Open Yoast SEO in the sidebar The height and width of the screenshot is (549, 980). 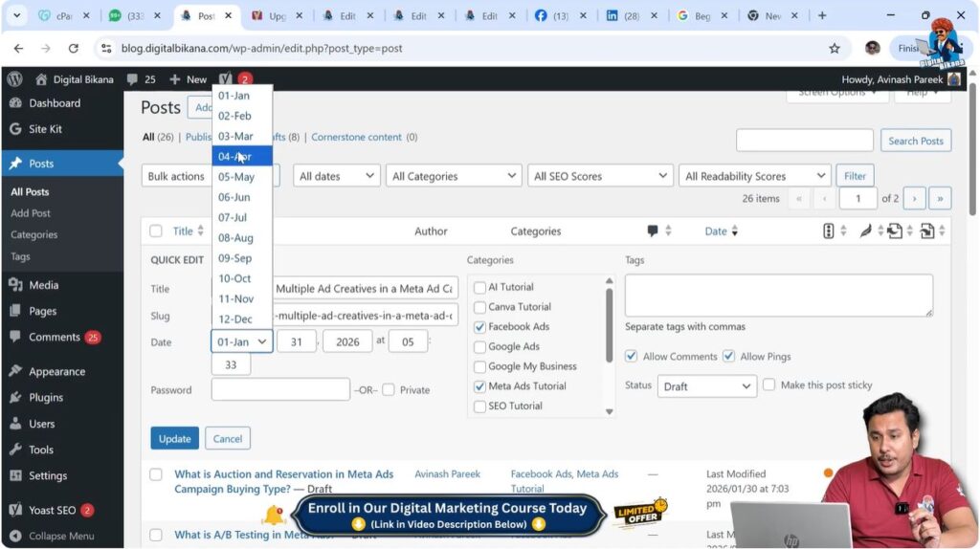[52, 511]
